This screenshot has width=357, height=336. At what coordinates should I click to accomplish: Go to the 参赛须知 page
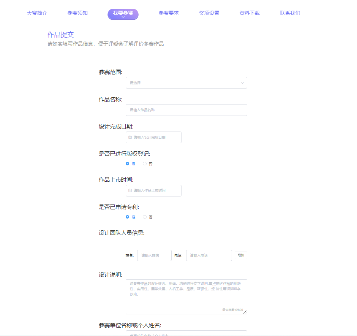77,13
